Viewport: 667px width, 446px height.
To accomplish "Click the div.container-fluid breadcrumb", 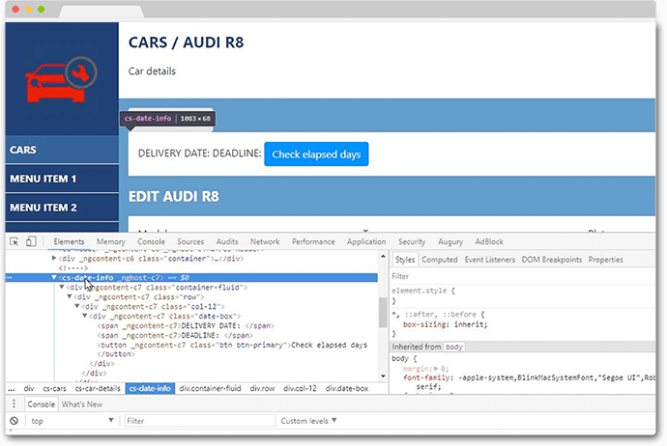I will 210,388.
